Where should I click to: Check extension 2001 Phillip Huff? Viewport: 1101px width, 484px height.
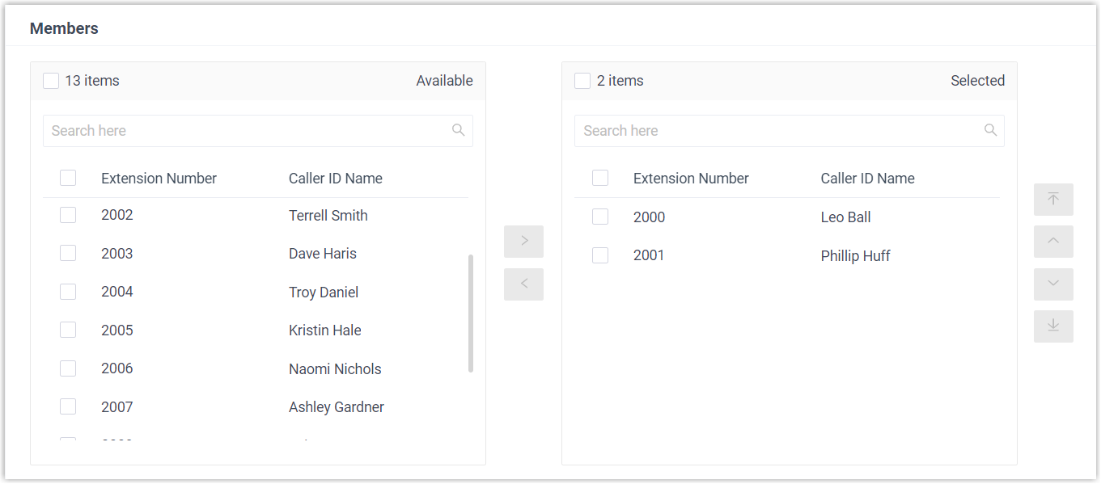(600, 255)
